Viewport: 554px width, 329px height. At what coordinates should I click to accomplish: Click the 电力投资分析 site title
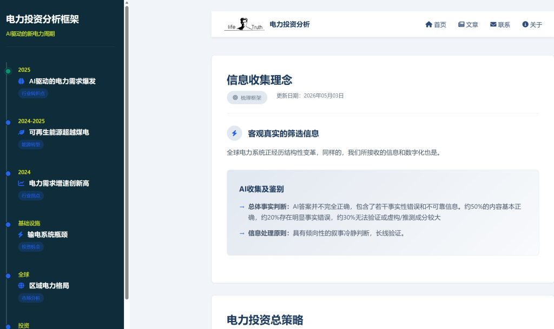pos(290,24)
